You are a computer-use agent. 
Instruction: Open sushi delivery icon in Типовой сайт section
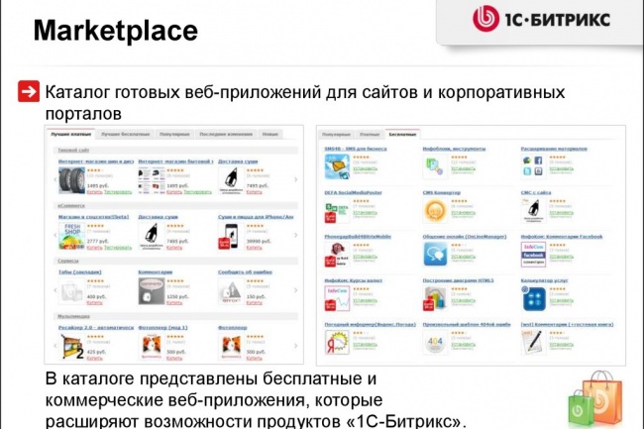tap(231, 180)
